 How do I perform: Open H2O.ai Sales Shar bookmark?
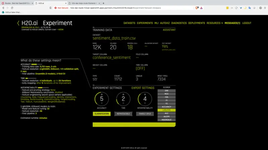11,12
